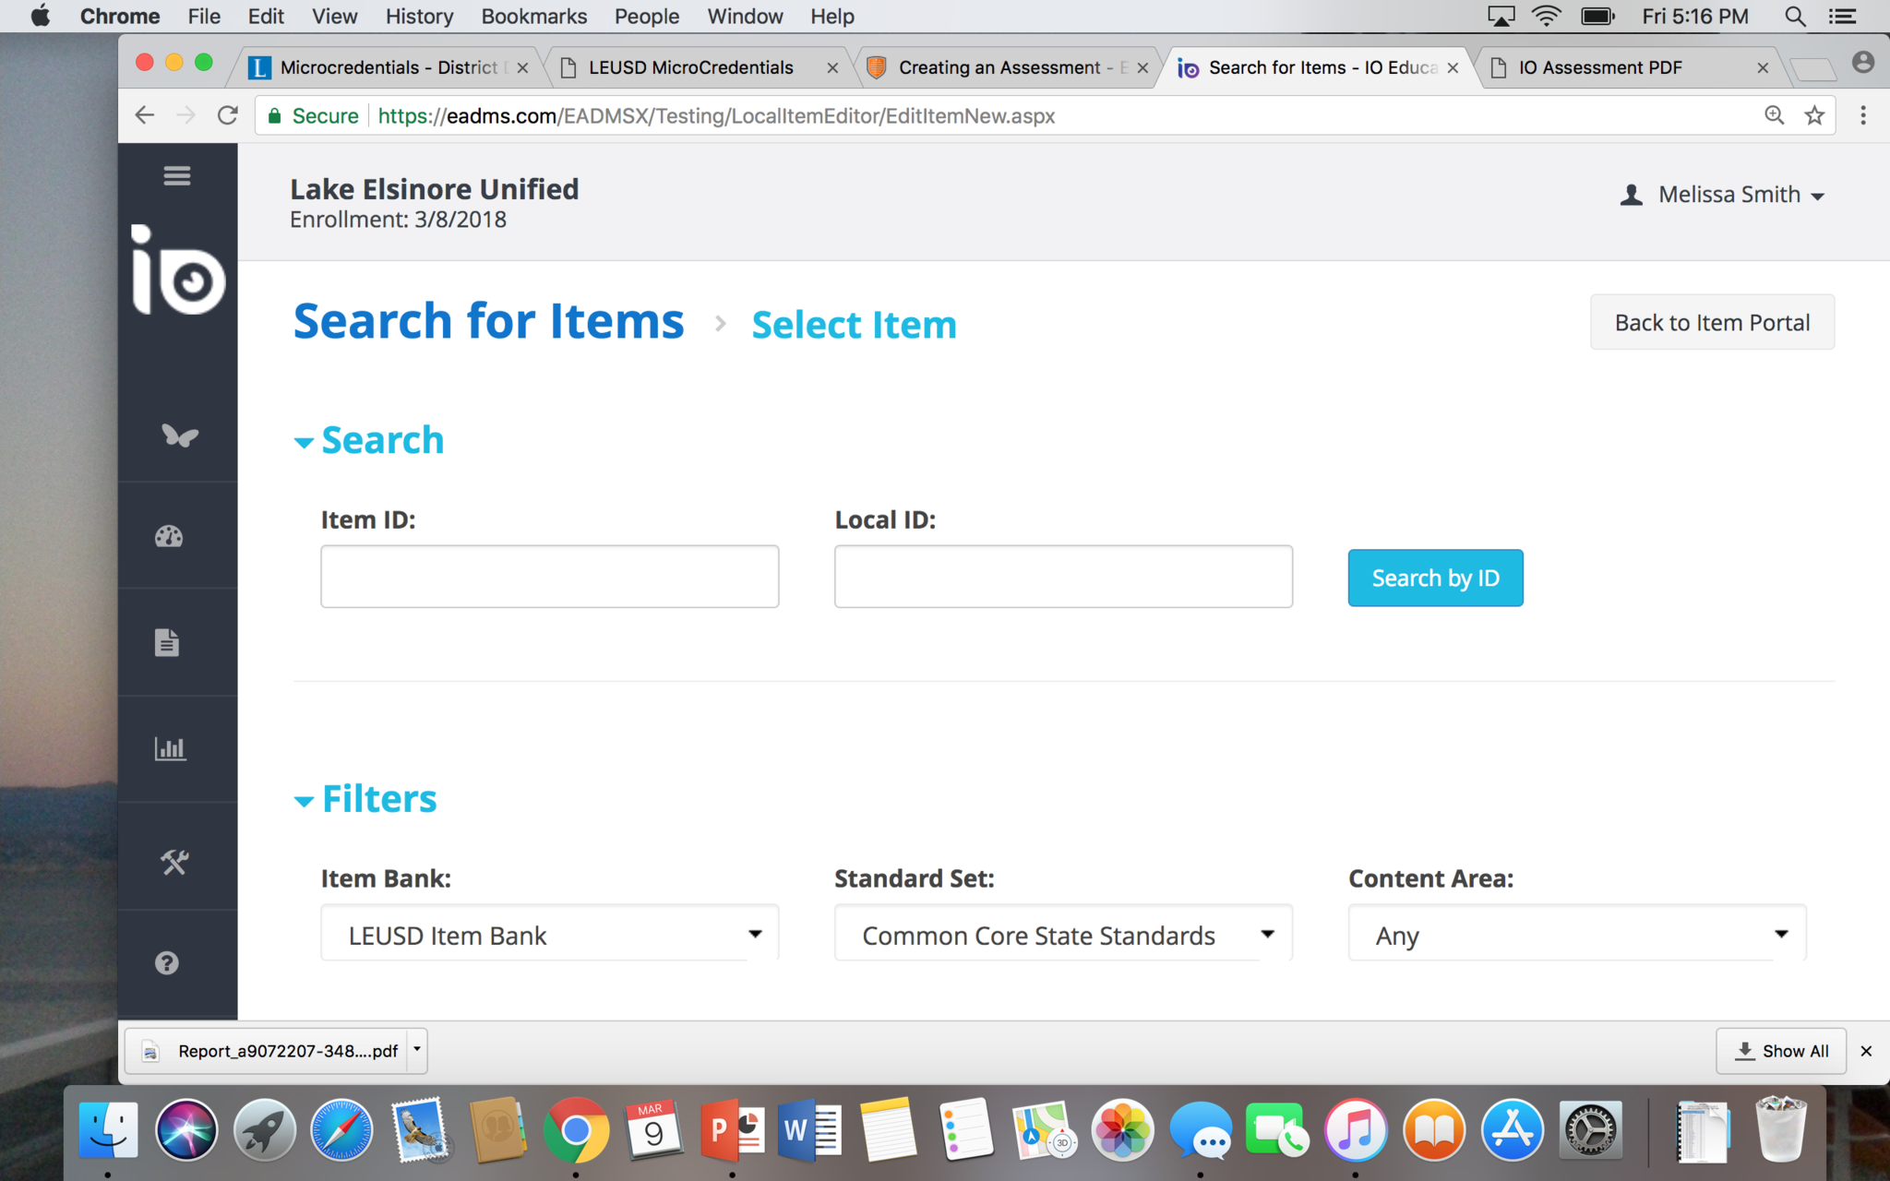
Task: Open the Melissa Smith user menu
Action: coord(1724,195)
